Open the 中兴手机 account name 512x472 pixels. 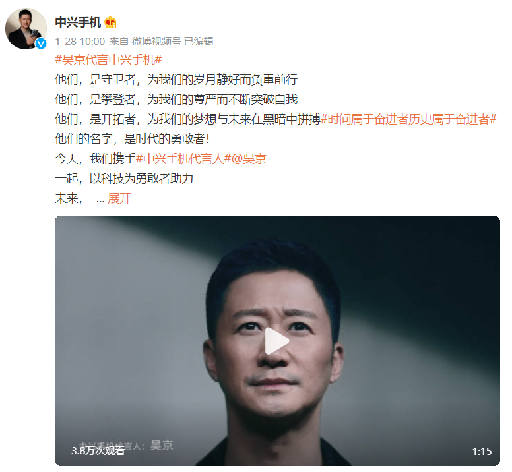(78, 22)
